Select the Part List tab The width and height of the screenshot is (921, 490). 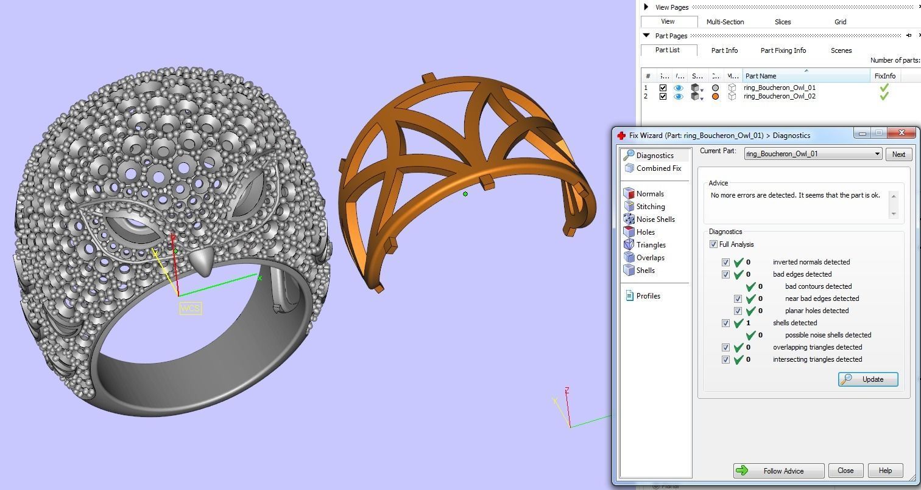click(x=668, y=50)
